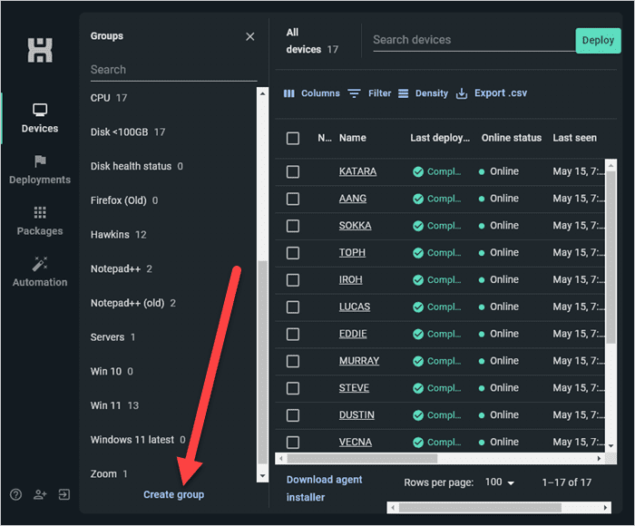
Task: Open the Packages grid icon
Action: 40,212
